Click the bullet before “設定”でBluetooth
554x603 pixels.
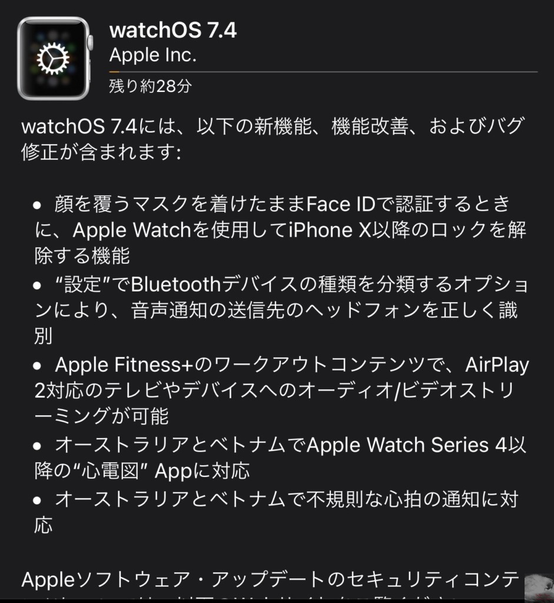(37, 286)
